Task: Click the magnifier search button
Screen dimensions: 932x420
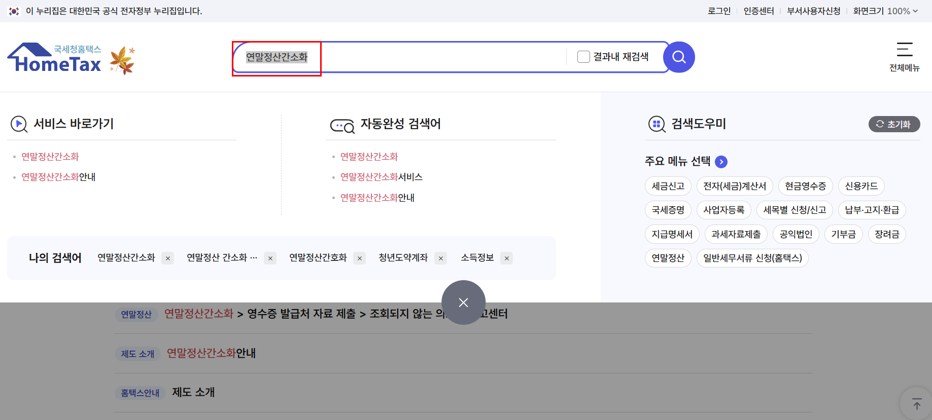Action: pos(679,57)
